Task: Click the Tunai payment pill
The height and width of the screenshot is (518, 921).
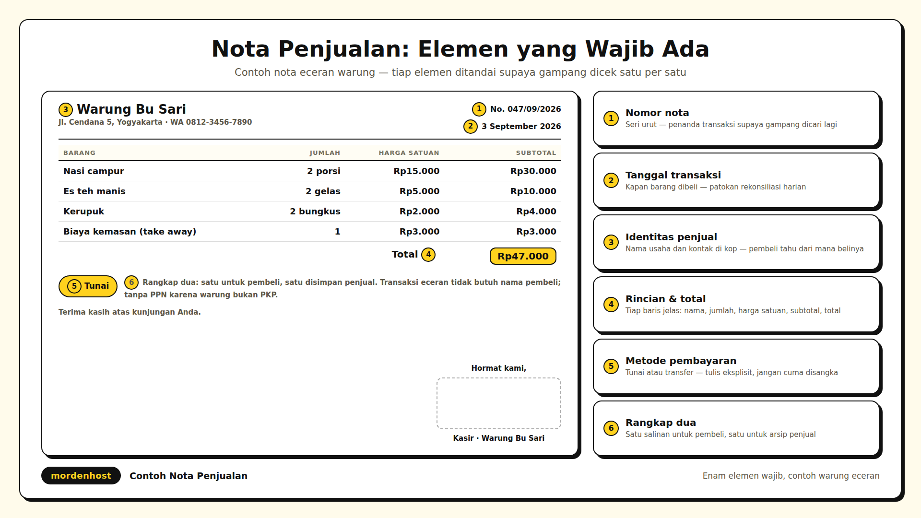Action: point(88,286)
